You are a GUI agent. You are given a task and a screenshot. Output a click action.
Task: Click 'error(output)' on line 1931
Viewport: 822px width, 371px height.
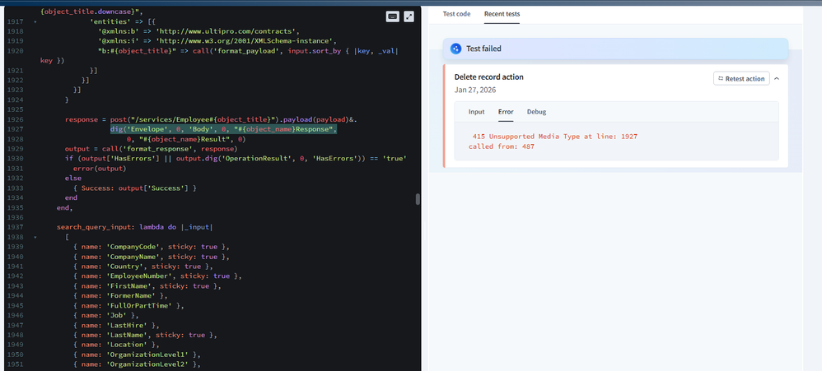tap(100, 169)
